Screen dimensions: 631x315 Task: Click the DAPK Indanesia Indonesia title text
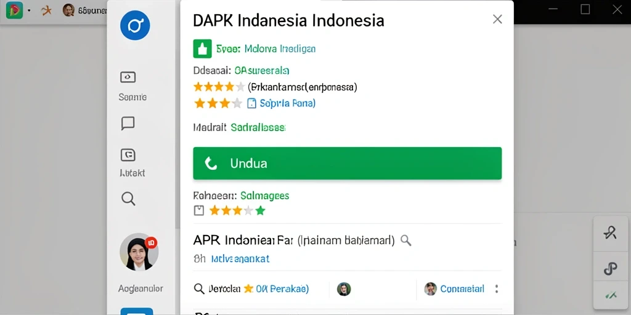click(288, 21)
